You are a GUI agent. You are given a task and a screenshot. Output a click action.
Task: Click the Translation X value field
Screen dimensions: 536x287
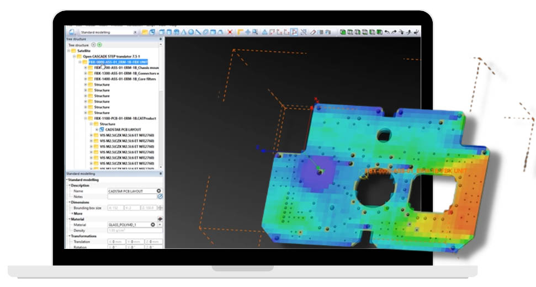(x=116, y=242)
